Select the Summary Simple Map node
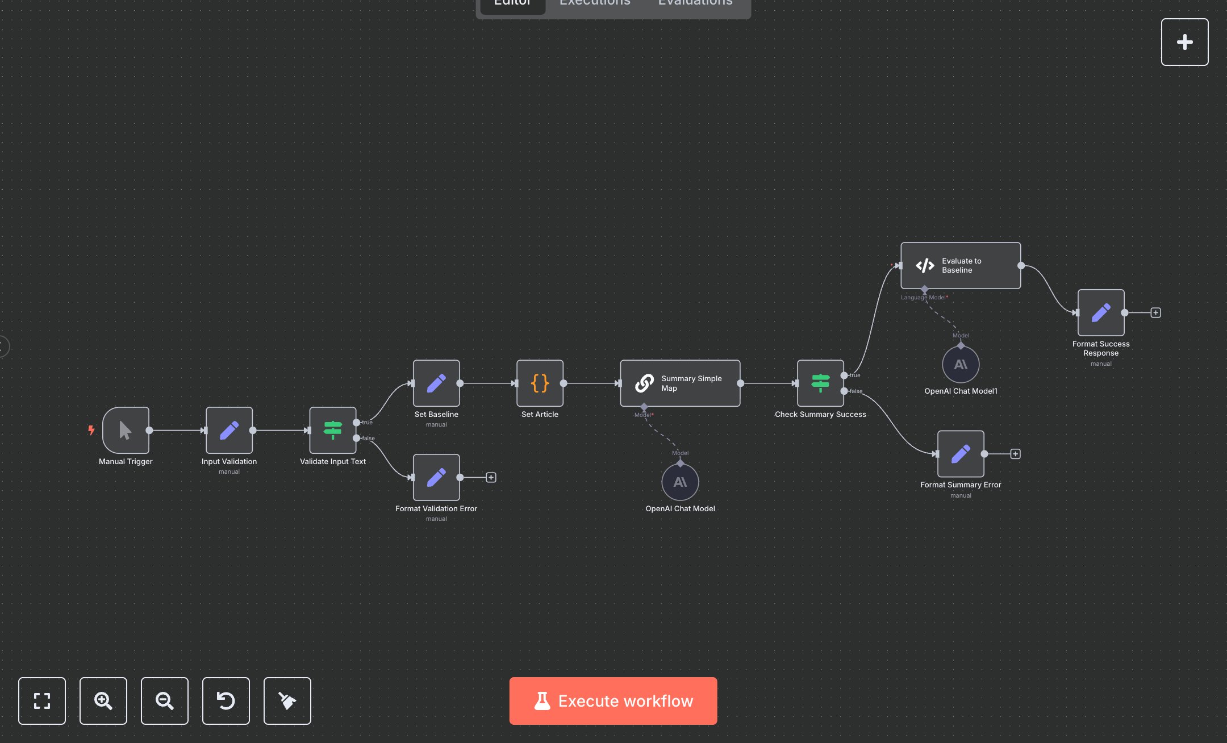Image resolution: width=1227 pixels, height=743 pixels. 679,384
